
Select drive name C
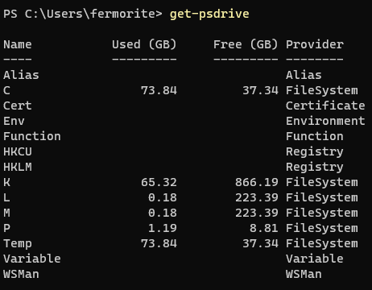pyautogui.click(x=6, y=90)
